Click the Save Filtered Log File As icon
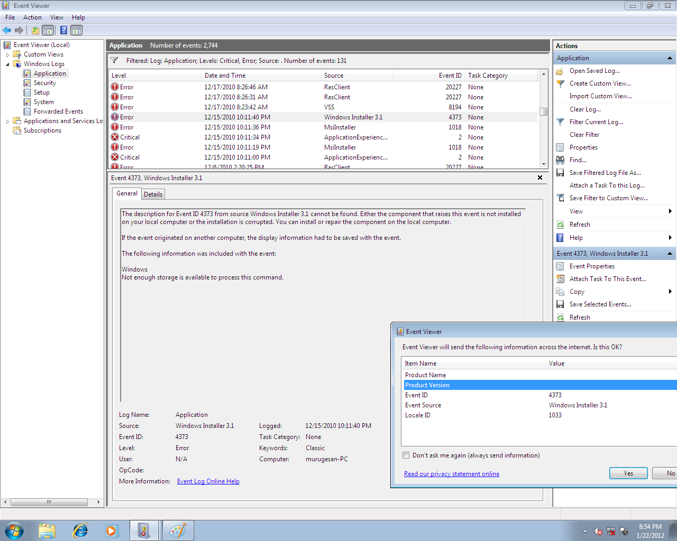 [560, 172]
